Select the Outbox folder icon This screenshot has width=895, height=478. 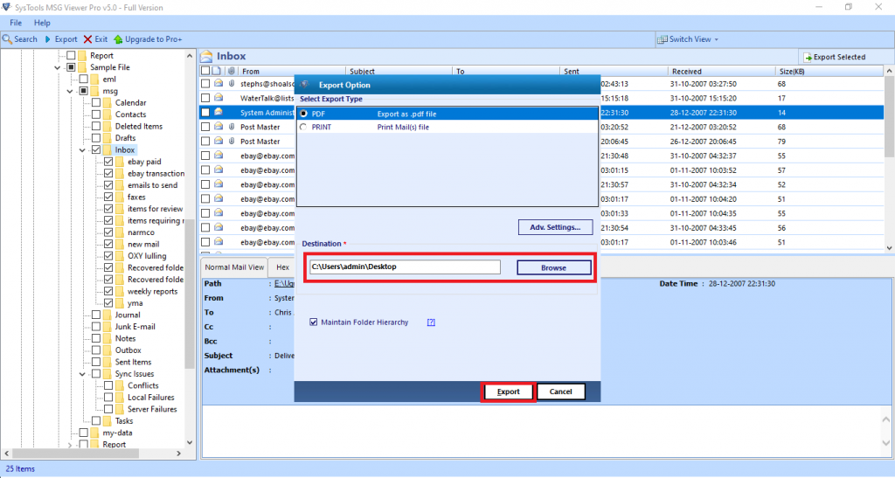pyautogui.click(x=107, y=350)
